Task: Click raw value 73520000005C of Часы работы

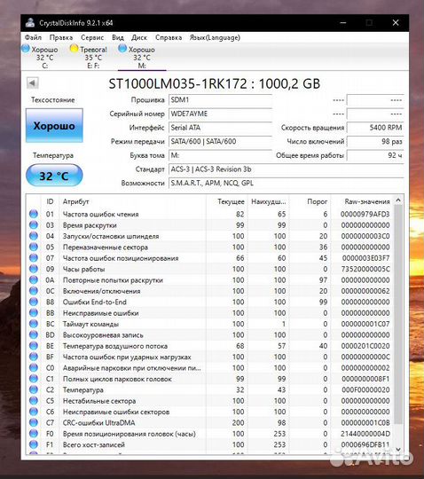Action: (x=365, y=269)
